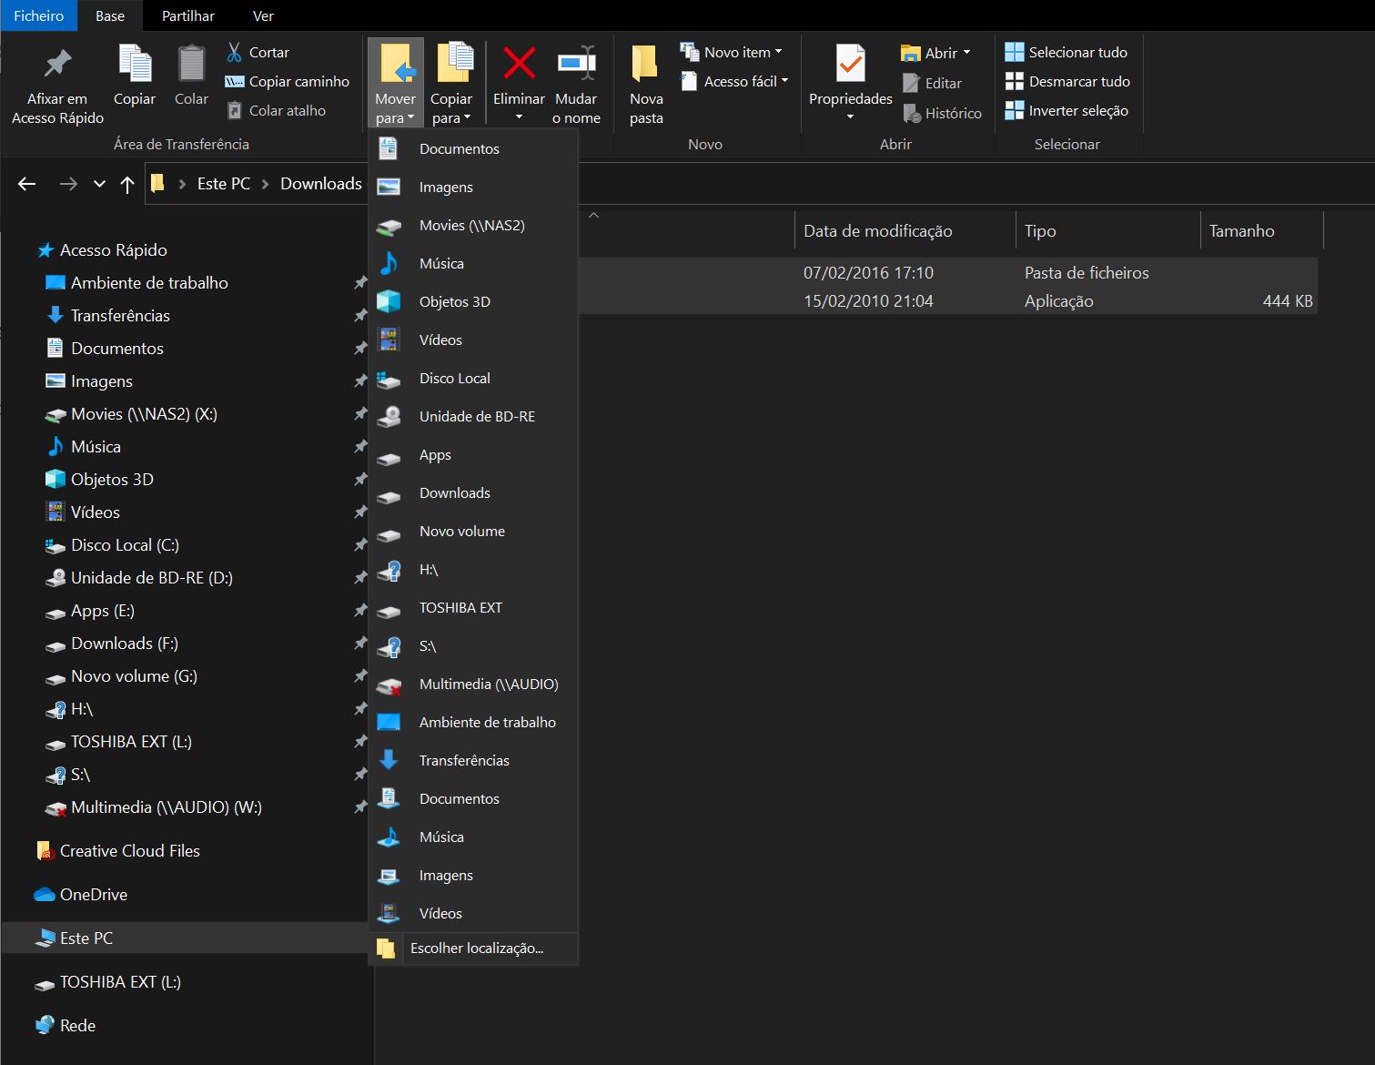Open the Ficheiro tab
The height and width of the screenshot is (1065, 1375).
[x=39, y=15]
